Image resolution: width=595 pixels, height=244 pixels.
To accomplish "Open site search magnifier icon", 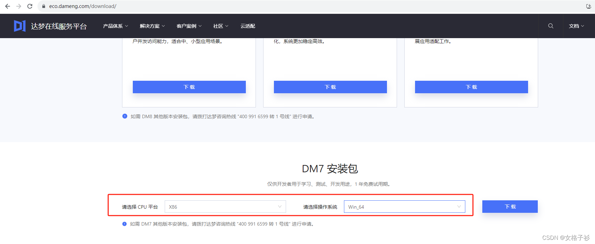I will pos(551,26).
